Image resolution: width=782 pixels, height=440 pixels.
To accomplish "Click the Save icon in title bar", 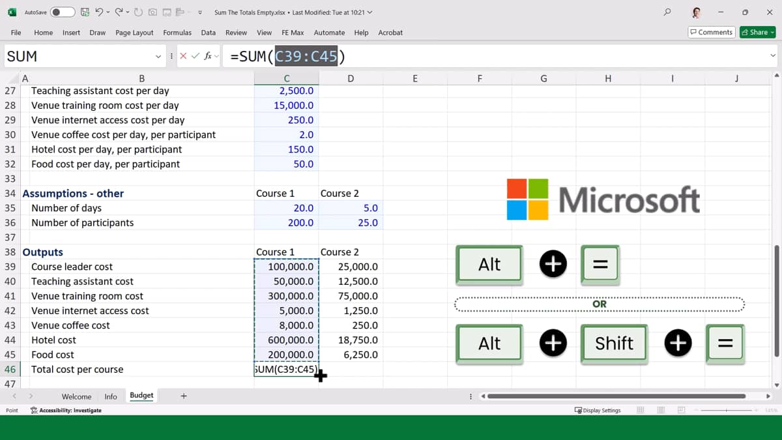I will tap(85, 12).
